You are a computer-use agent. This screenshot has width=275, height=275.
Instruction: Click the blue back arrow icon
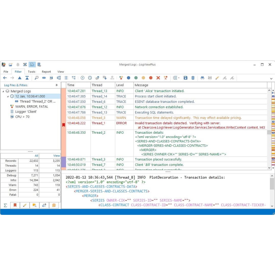5,78
